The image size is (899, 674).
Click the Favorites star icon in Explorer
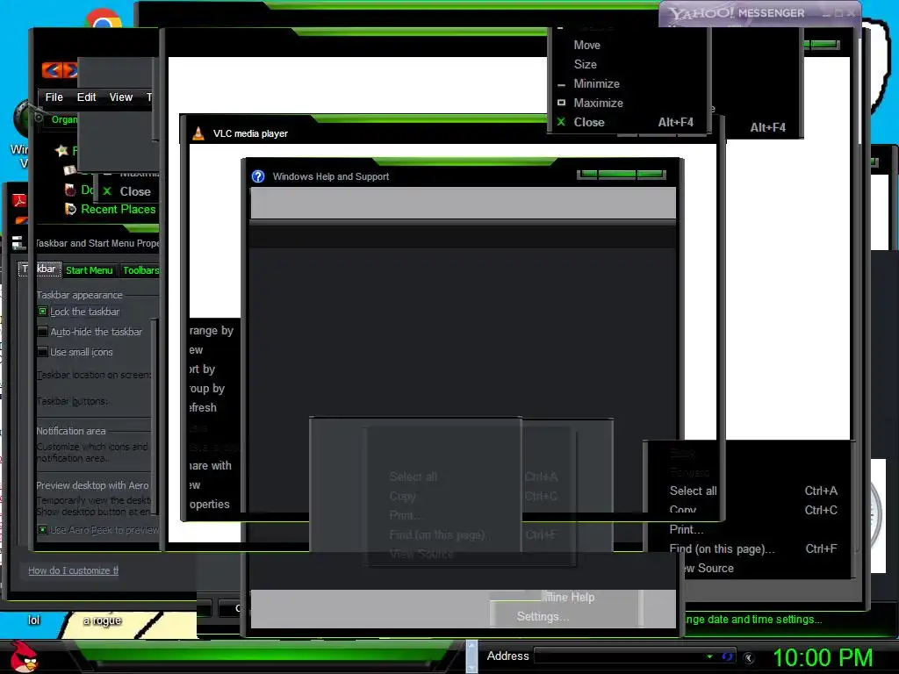tap(61, 151)
